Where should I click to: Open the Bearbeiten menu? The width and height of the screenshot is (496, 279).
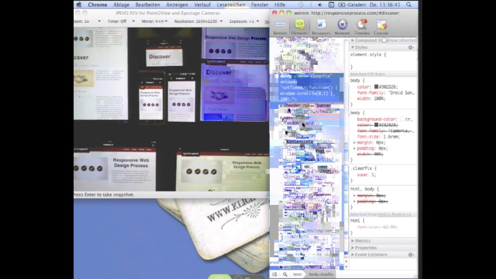pyautogui.click(x=148, y=5)
